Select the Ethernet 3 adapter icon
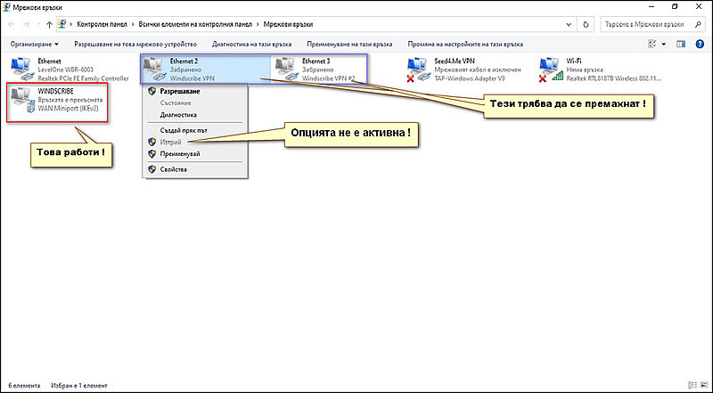This screenshot has width=713, height=393. pos(287,70)
